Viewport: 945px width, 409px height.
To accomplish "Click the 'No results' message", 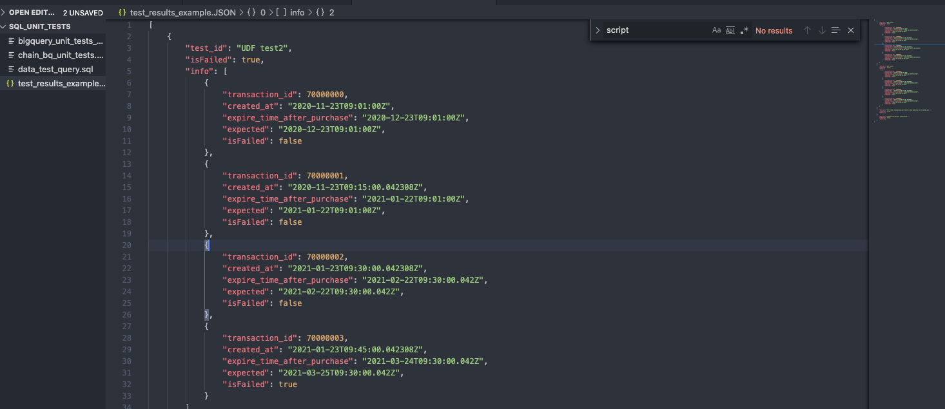I will click(774, 30).
